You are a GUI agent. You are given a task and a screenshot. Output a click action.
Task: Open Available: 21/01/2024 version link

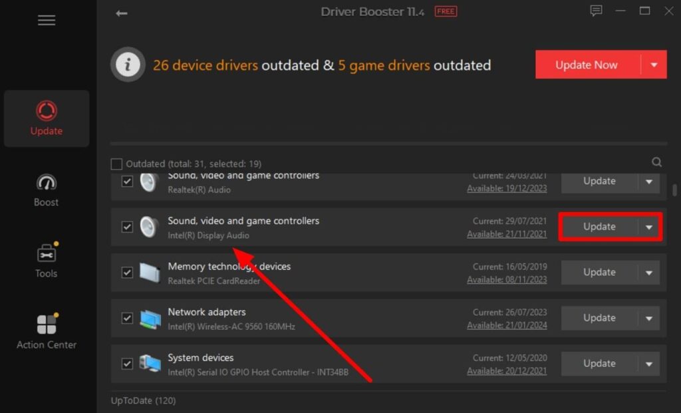(507, 325)
